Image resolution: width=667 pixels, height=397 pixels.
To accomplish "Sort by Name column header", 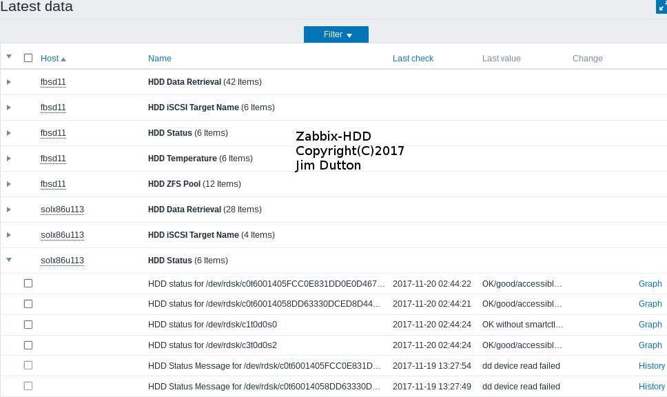I will pyautogui.click(x=160, y=59).
